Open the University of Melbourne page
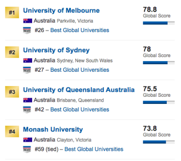 (x=62, y=11)
